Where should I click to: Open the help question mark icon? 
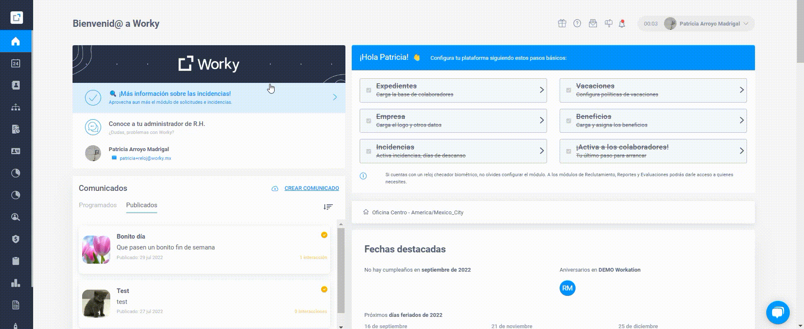[577, 23]
